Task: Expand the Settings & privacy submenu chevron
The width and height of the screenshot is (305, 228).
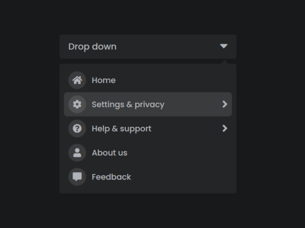Action: [x=225, y=104]
